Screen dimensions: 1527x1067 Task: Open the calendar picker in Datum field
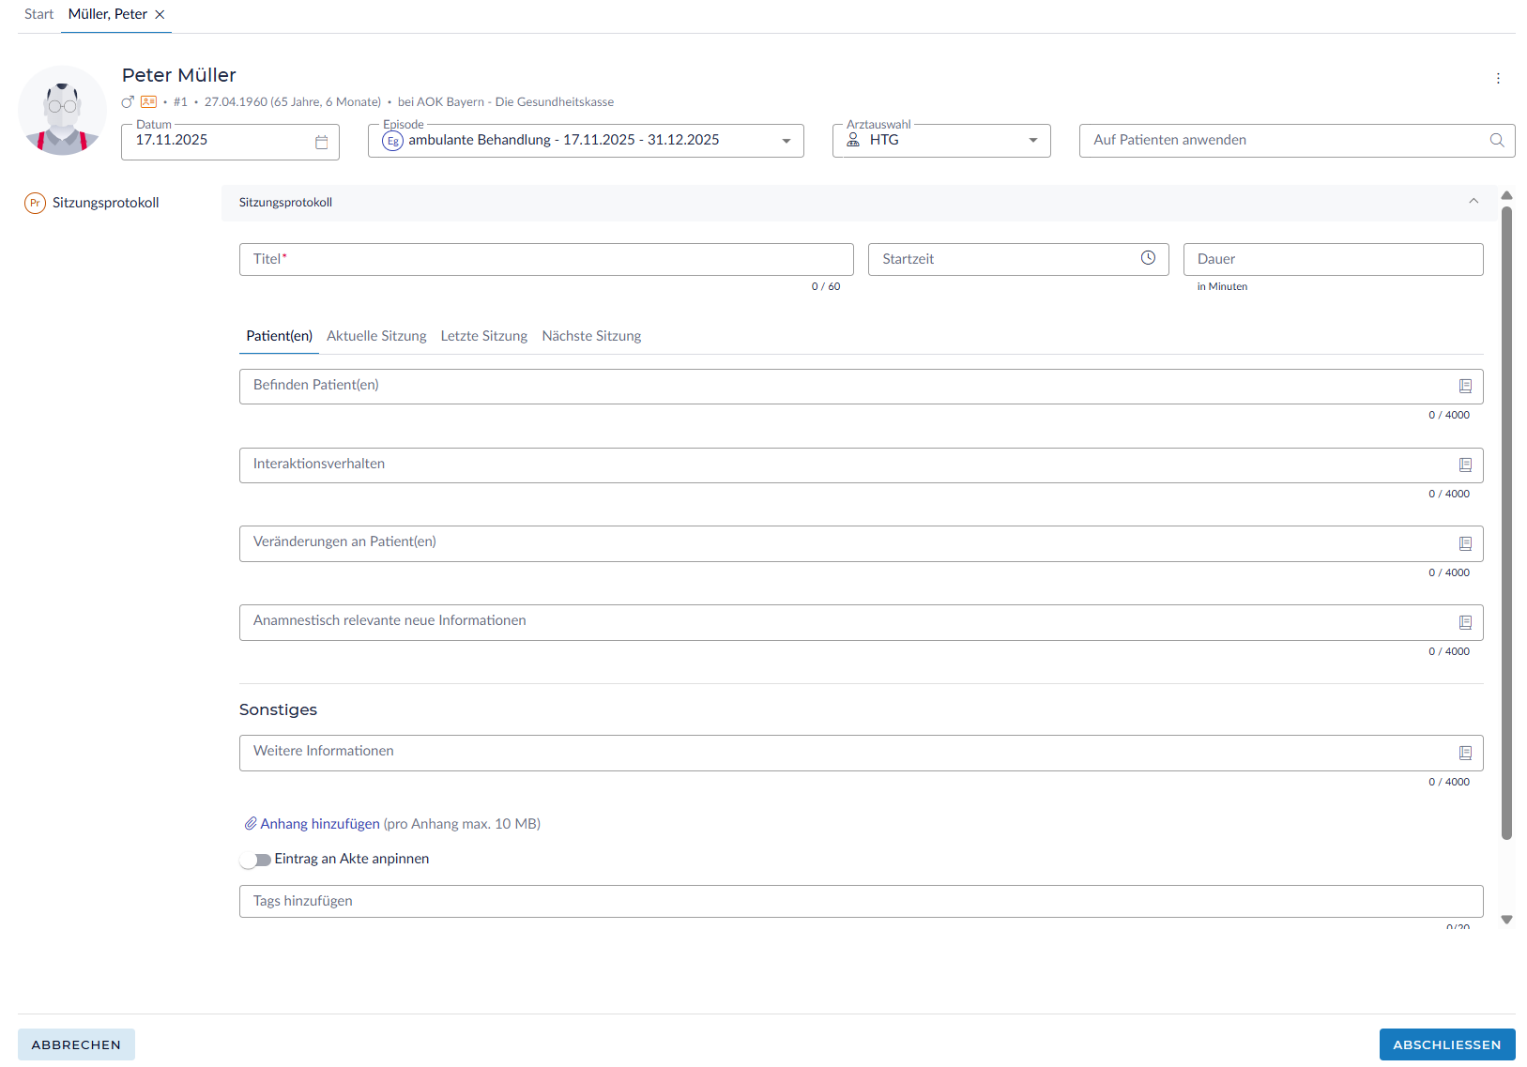click(321, 142)
